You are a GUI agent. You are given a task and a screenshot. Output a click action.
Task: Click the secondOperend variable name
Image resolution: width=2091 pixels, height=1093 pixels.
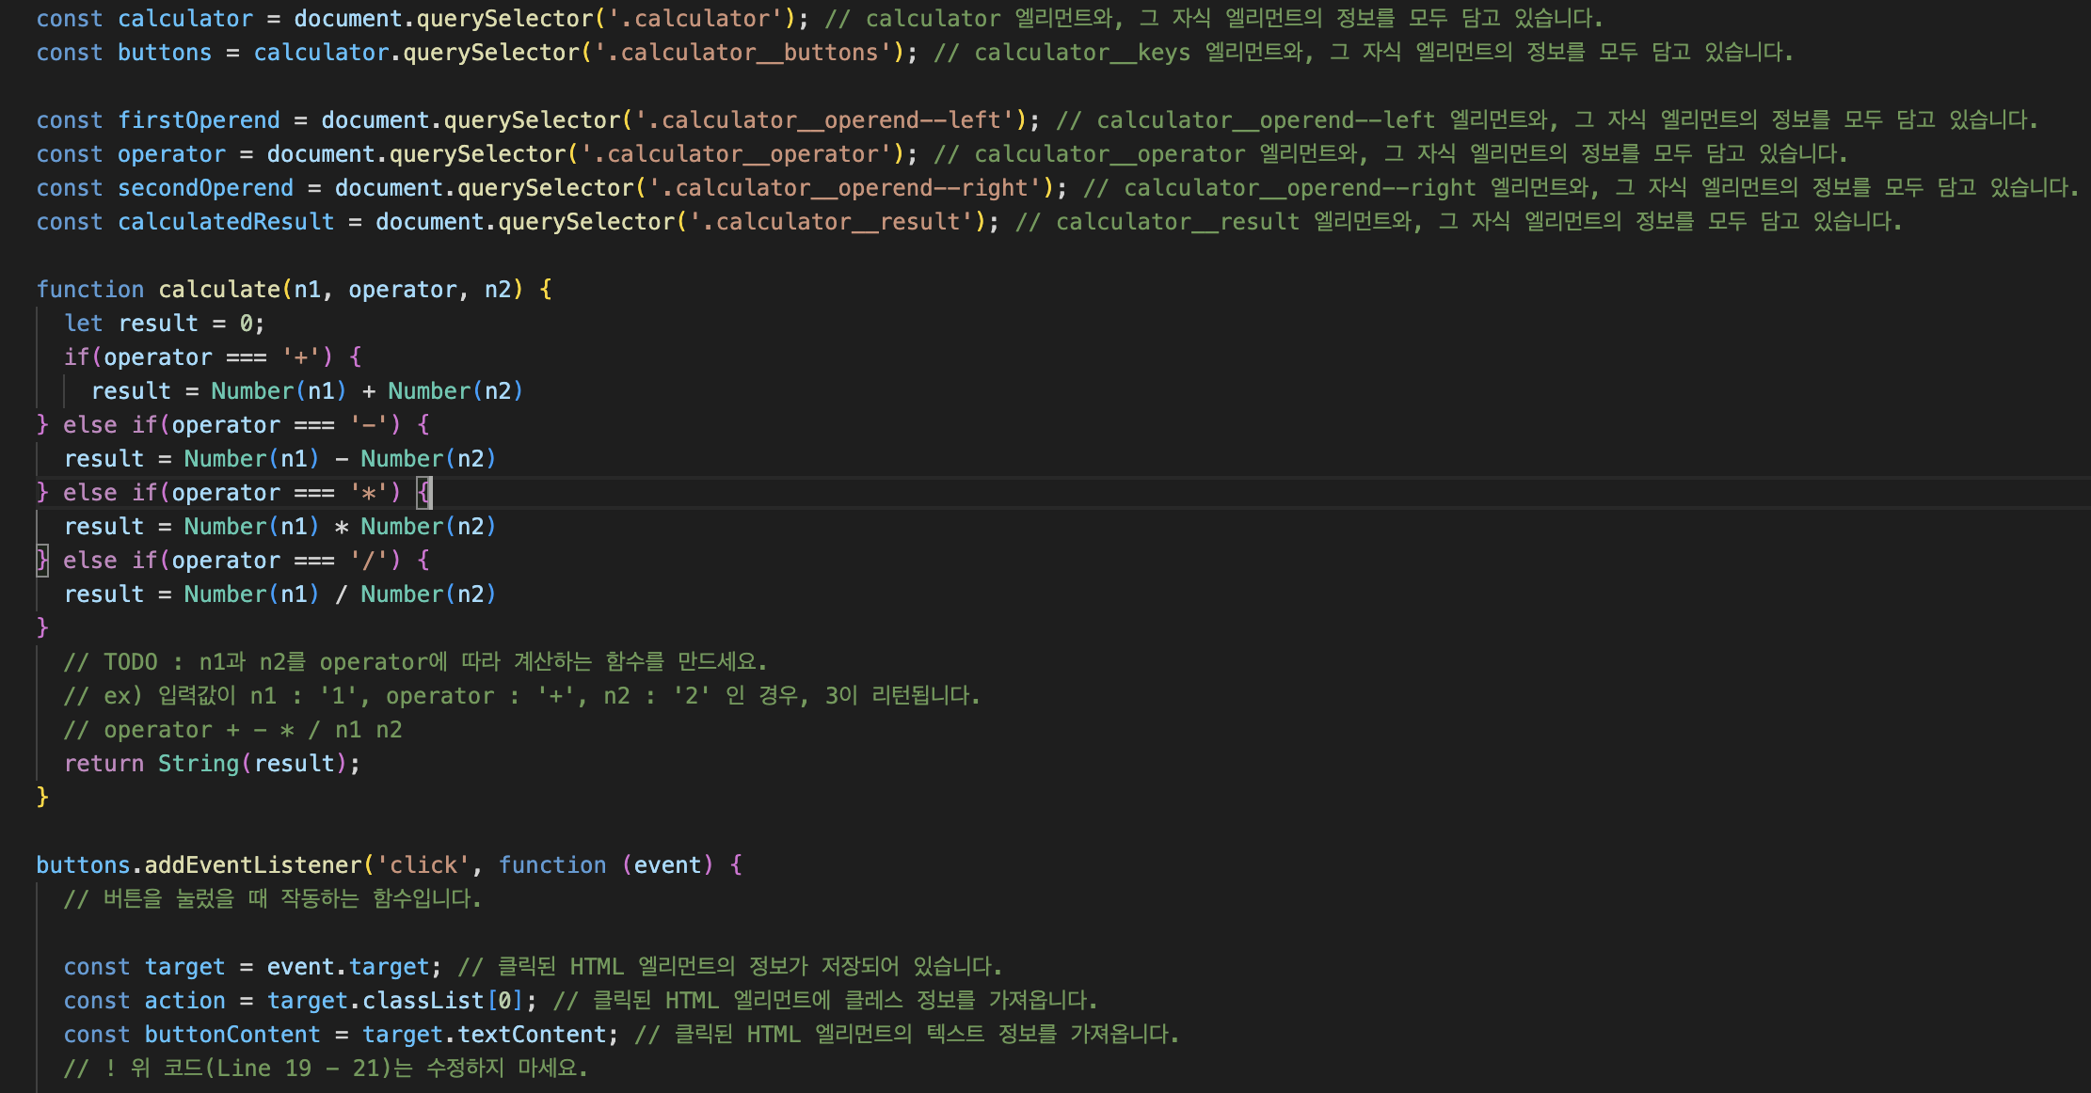(205, 187)
